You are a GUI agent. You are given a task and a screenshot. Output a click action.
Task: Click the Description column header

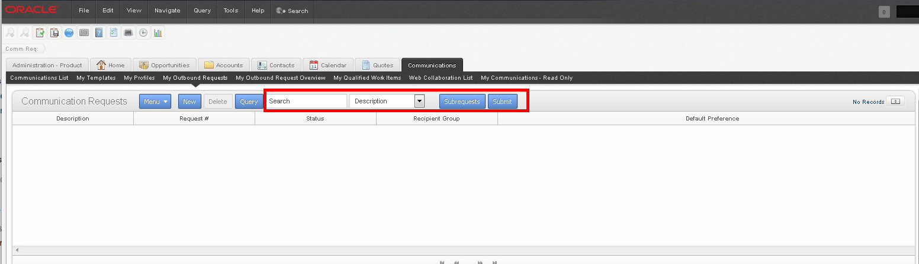click(73, 119)
